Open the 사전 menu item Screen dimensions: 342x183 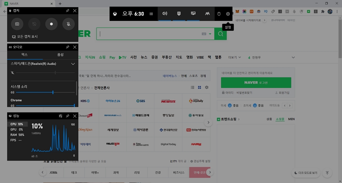133,57
